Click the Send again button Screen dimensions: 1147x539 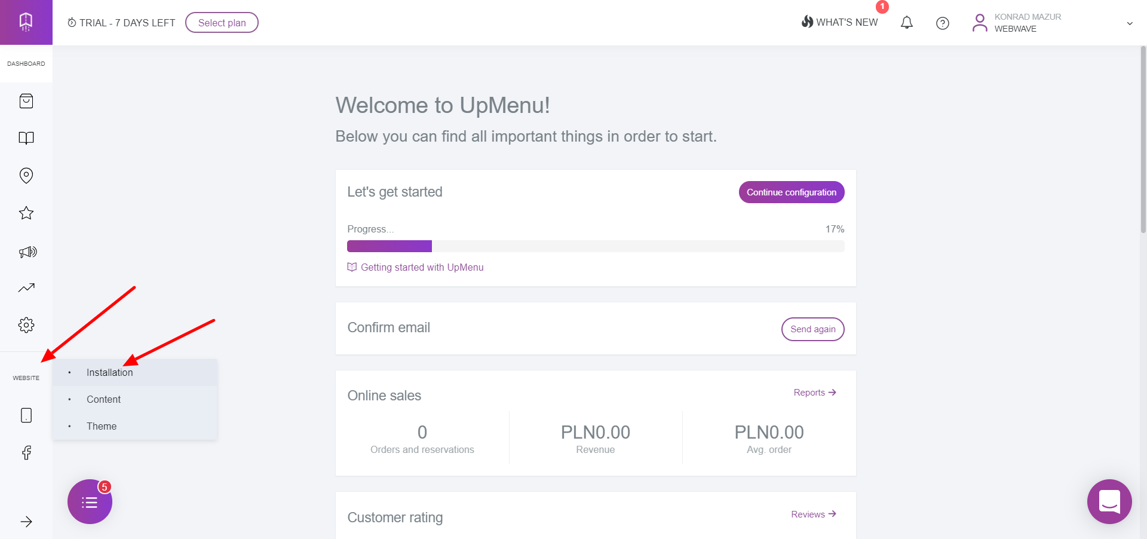point(812,329)
